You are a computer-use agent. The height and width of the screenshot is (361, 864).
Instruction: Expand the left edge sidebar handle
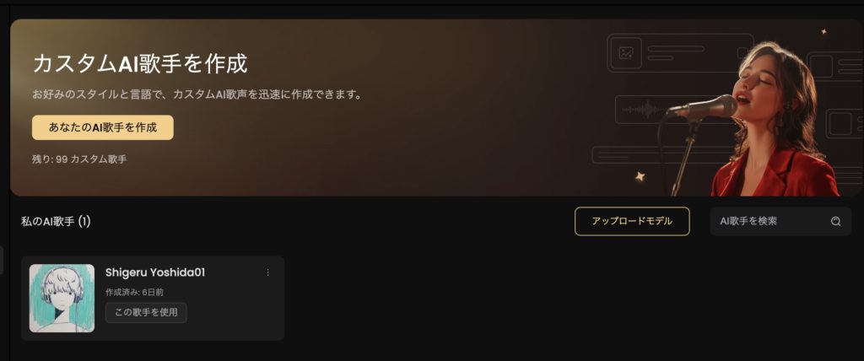[2, 260]
